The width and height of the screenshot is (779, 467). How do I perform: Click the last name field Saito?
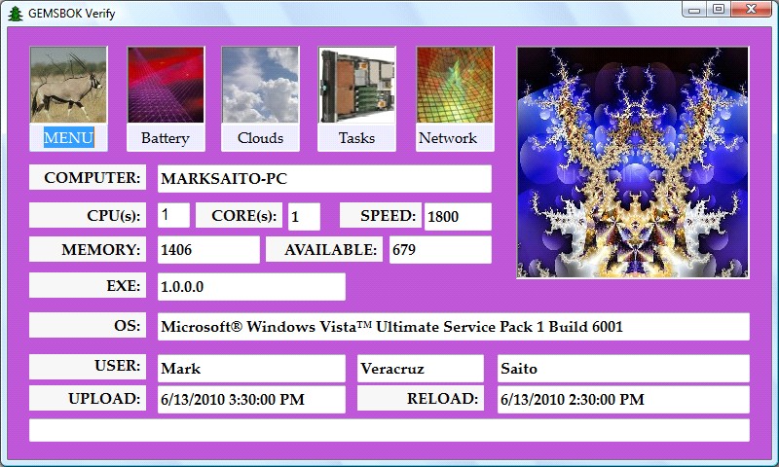click(623, 368)
